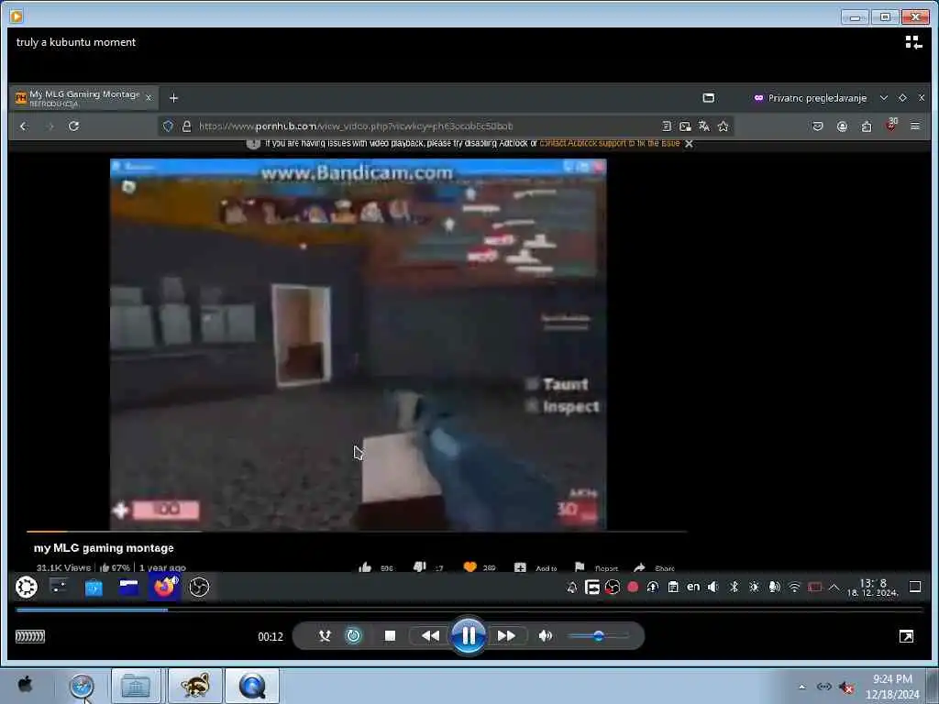Click the 'Share' arrow button
Image resolution: width=939 pixels, height=704 pixels.
click(654, 567)
